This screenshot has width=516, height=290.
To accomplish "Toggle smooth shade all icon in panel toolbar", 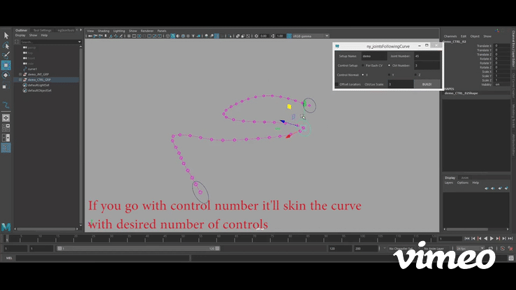I will pyautogui.click(x=178, y=36).
